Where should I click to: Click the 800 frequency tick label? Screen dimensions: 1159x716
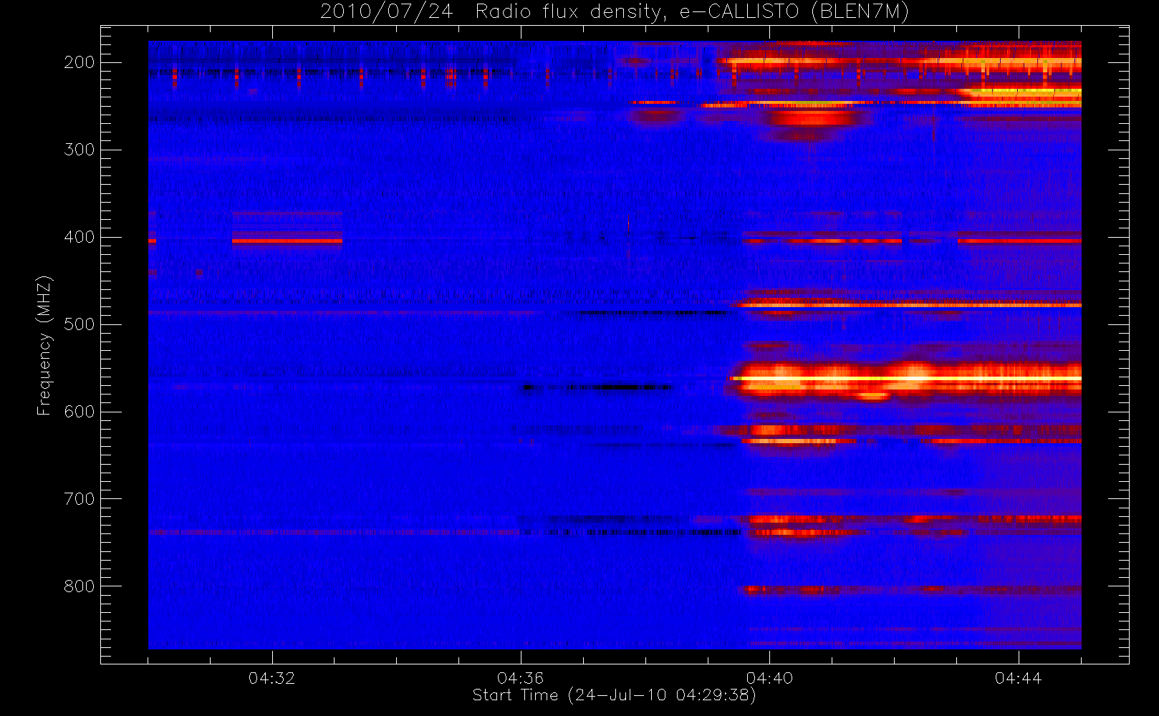coord(80,586)
